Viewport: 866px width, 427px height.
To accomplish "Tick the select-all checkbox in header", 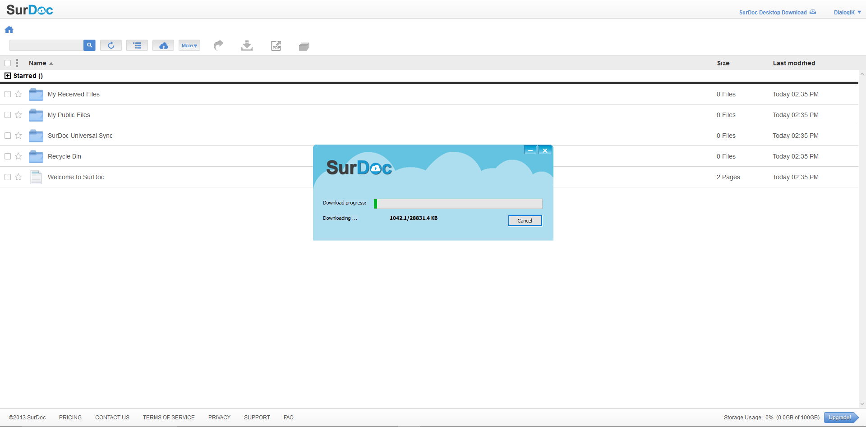I will pos(8,63).
